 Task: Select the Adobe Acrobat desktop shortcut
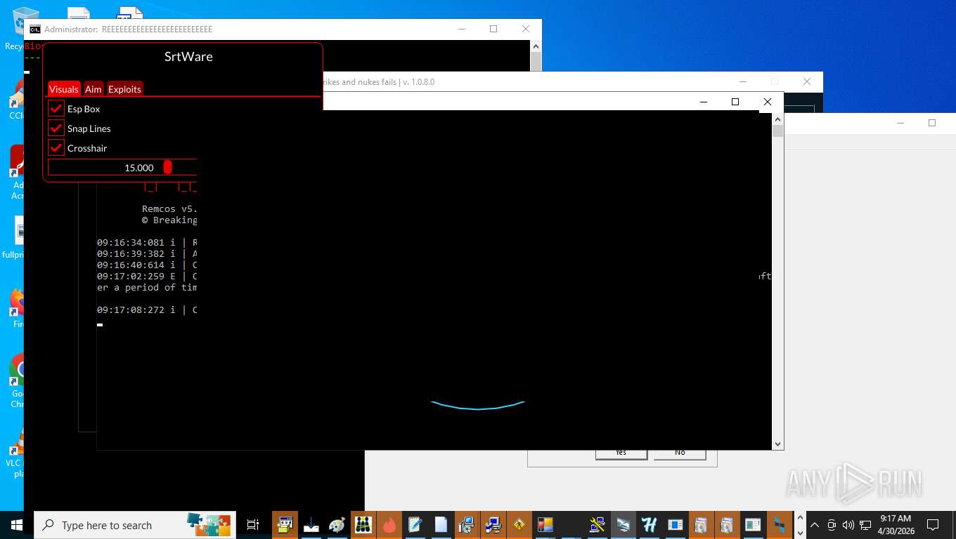[17, 172]
